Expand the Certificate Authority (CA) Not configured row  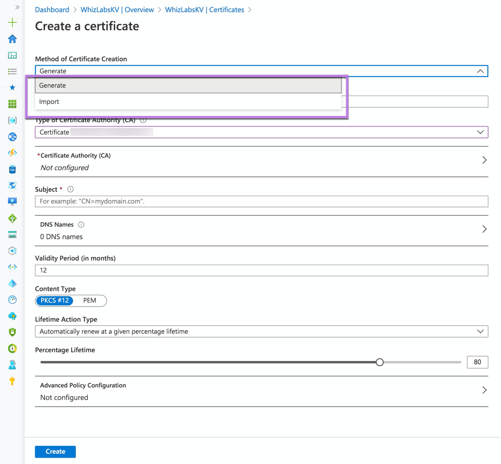261,161
